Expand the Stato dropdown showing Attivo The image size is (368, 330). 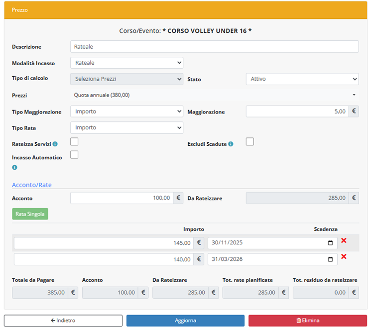click(302, 79)
